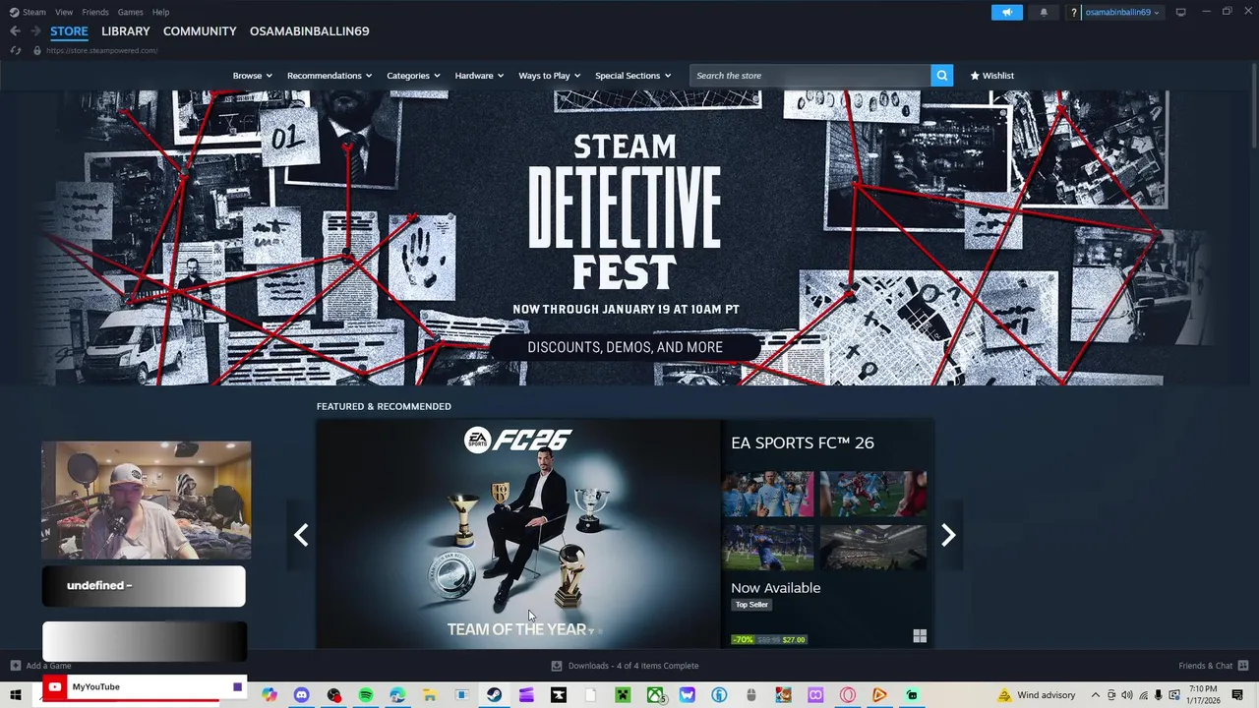Expand the Ways to Play dropdown
The width and height of the screenshot is (1259, 708).
[550, 76]
